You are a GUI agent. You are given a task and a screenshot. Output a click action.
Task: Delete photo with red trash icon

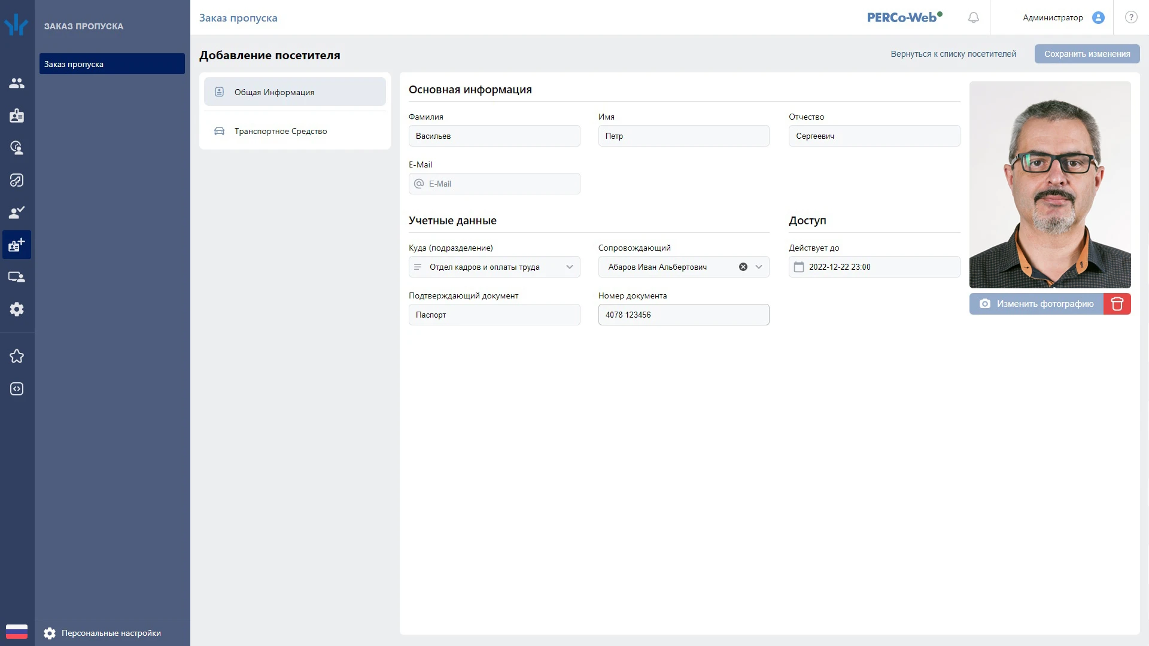point(1117,304)
